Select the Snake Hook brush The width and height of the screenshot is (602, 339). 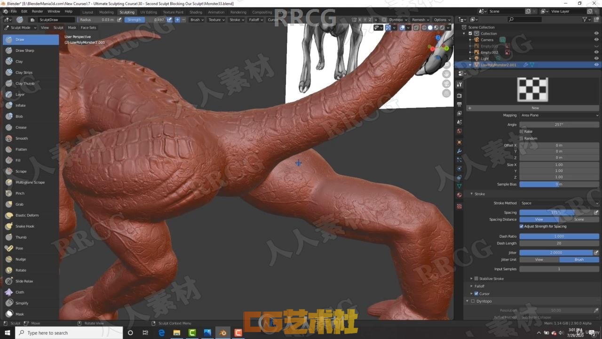[x=31, y=226]
